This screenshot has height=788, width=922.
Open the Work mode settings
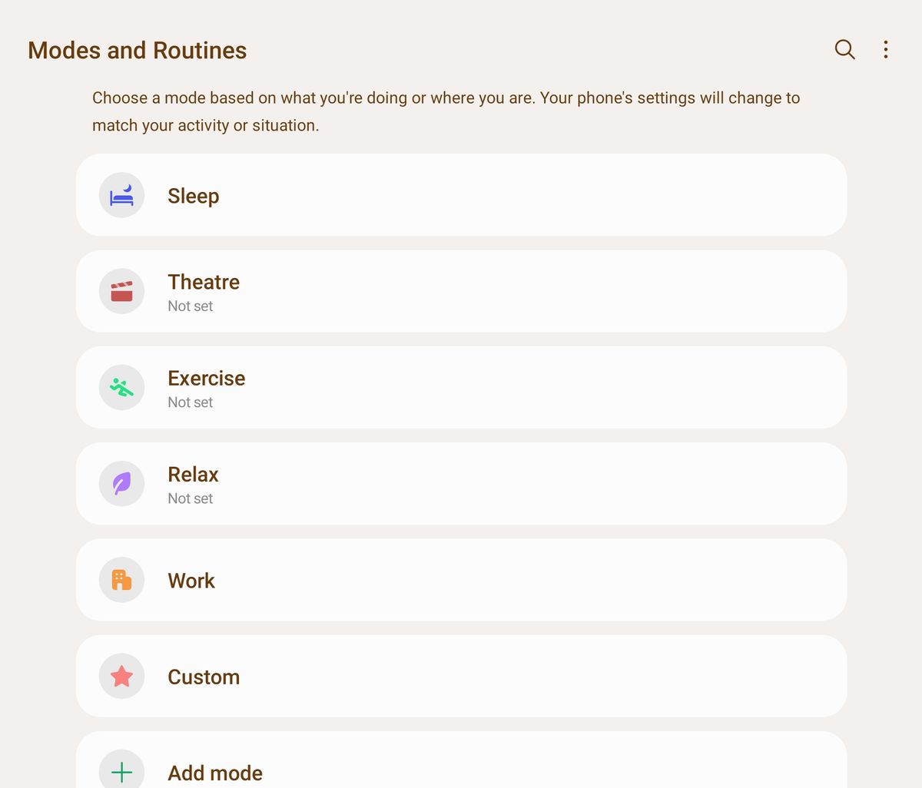461,580
